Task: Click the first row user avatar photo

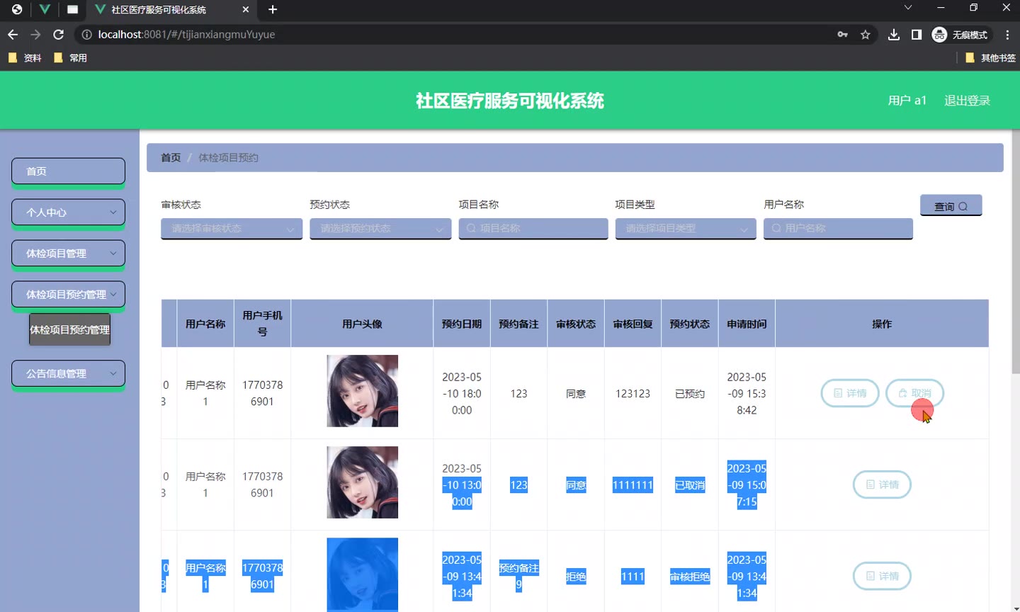Action: tap(362, 391)
